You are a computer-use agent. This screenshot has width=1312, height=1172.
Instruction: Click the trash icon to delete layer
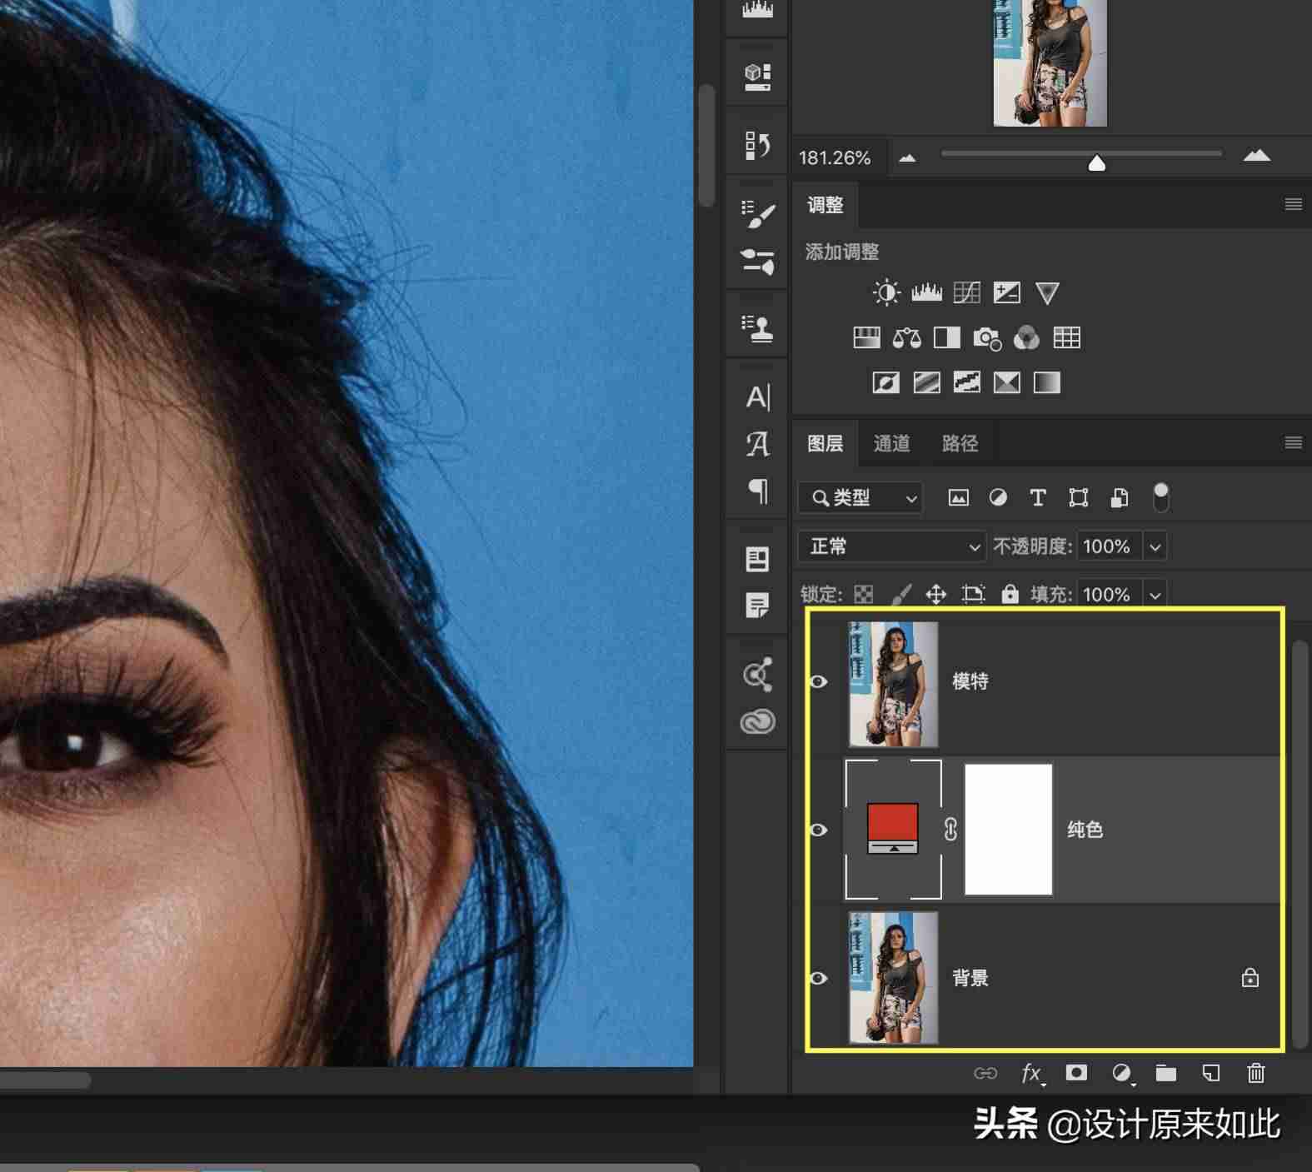point(1255,1073)
